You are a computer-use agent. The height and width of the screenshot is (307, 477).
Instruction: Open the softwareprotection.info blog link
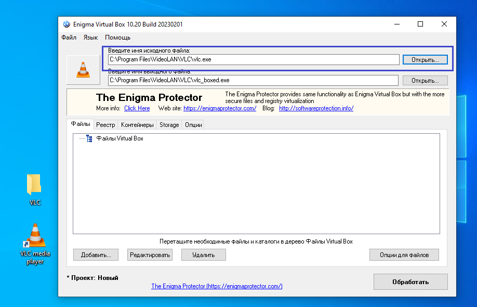(316, 108)
